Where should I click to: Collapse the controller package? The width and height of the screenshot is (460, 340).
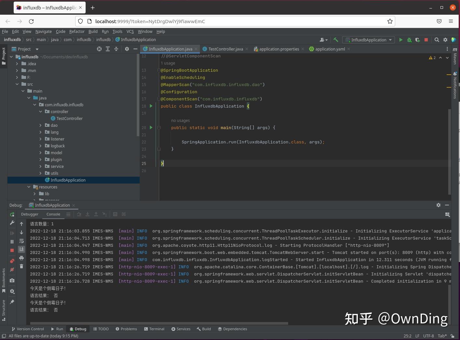click(x=41, y=111)
